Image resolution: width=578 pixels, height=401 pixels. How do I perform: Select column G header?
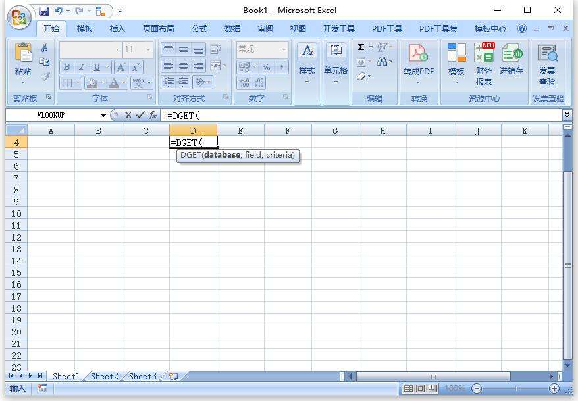point(335,130)
